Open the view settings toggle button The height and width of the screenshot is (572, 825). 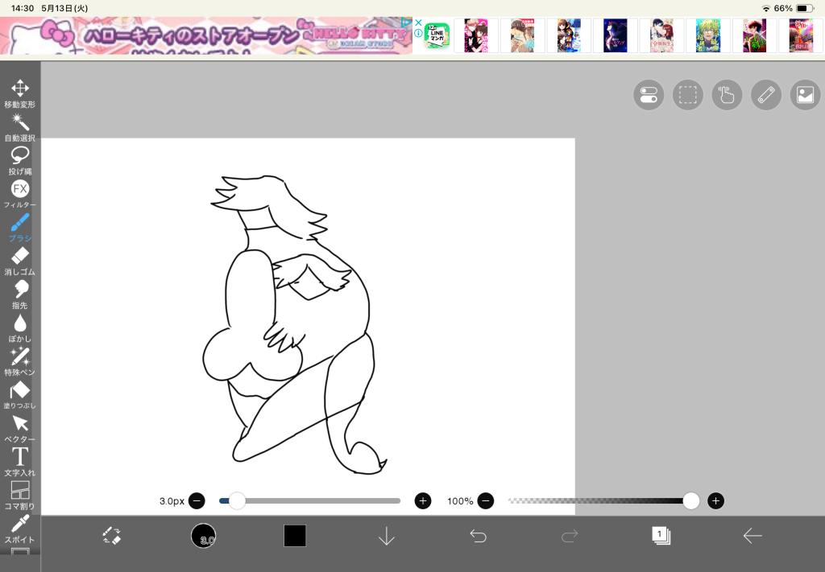649,95
